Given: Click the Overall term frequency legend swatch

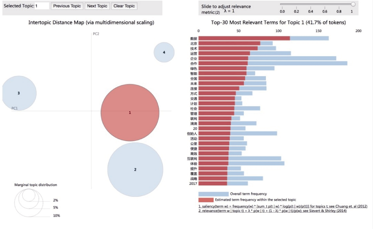Looking at the screenshot, I should 213,194.
